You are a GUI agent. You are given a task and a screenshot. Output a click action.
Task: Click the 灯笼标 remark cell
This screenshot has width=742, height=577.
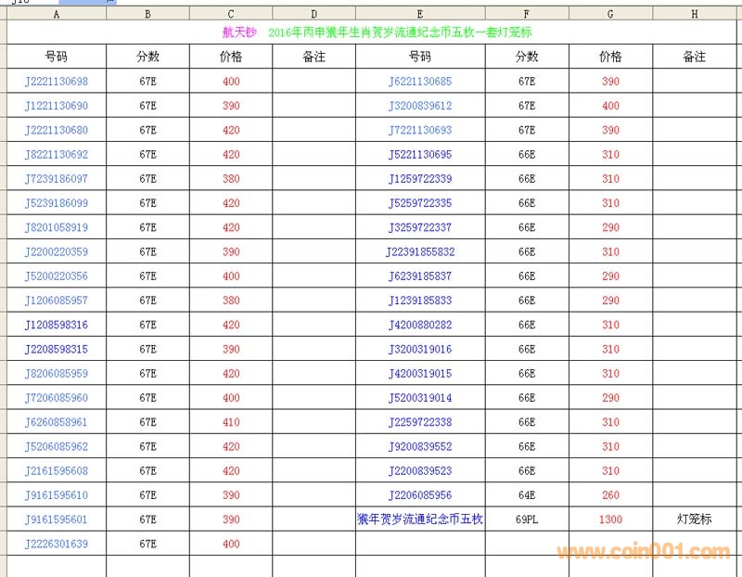point(694,519)
